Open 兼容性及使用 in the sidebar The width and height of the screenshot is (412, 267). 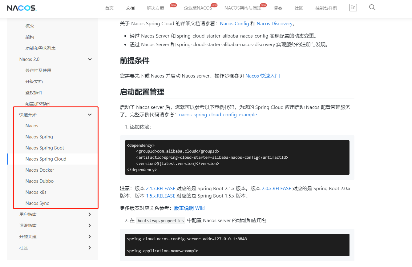coord(38,70)
